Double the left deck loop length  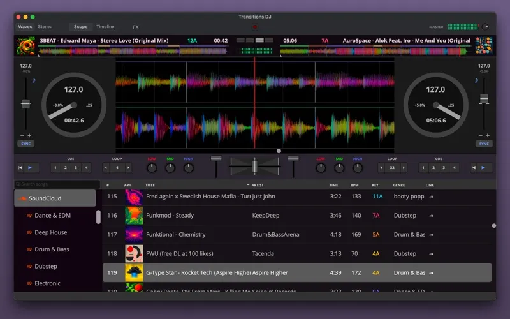(129, 168)
